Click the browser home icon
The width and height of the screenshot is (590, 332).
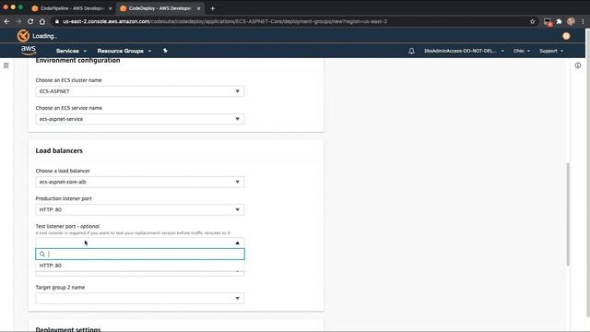pyautogui.click(x=42, y=21)
